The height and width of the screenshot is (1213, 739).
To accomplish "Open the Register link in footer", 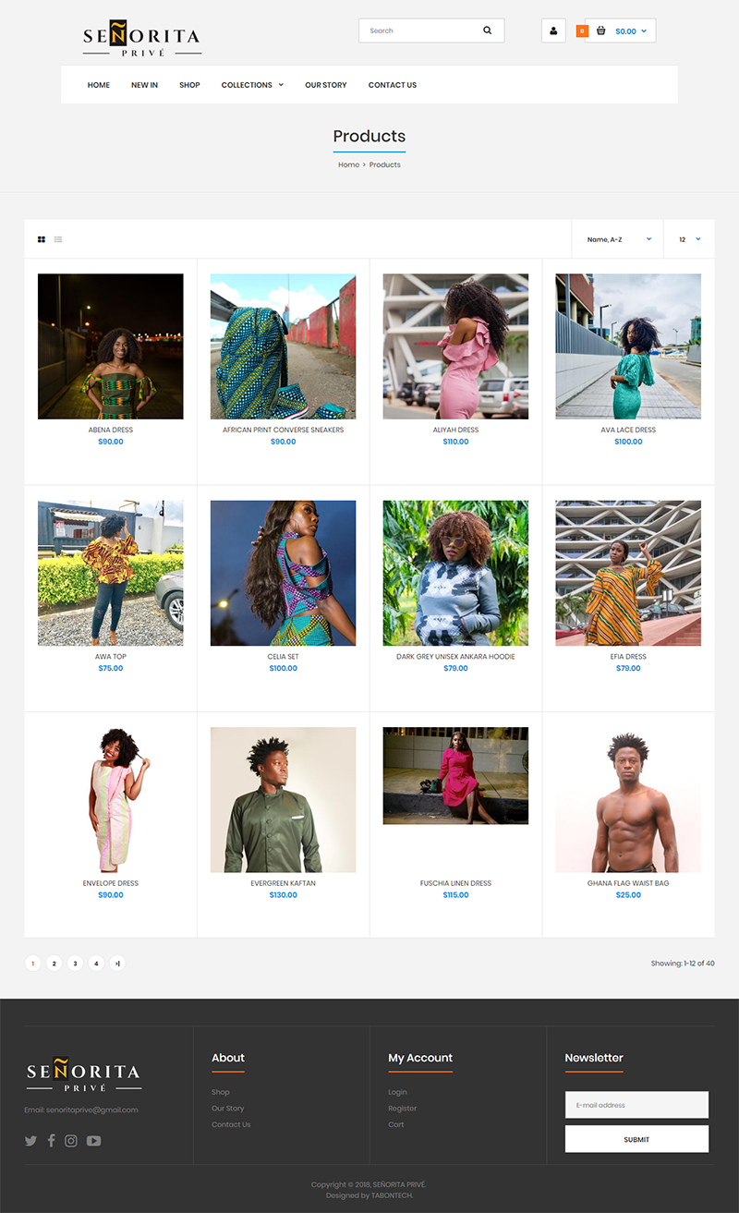I will [402, 1109].
